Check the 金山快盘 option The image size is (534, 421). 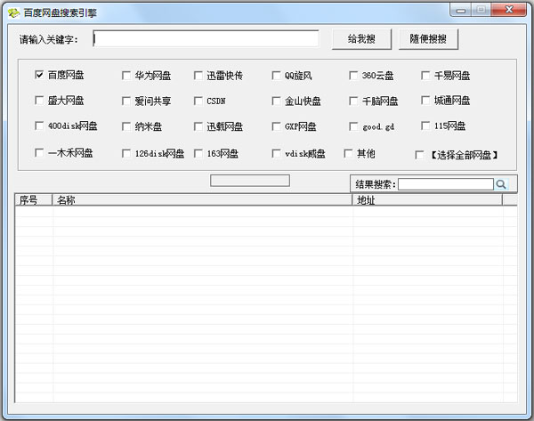[x=276, y=101]
